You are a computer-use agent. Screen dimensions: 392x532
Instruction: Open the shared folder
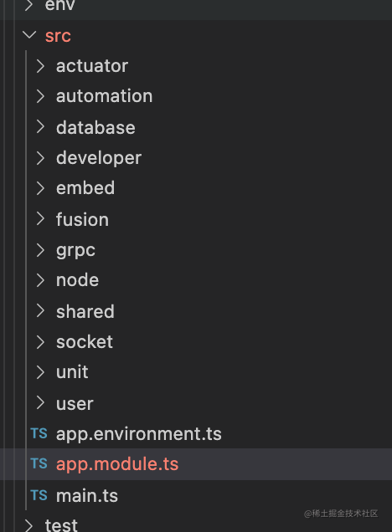(85, 311)
